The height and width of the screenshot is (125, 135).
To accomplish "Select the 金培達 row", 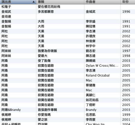I will coord(67,16).
